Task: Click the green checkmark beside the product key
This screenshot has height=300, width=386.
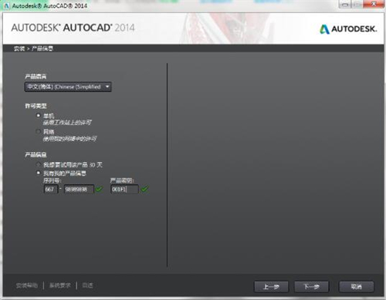Action: (144, 189)
